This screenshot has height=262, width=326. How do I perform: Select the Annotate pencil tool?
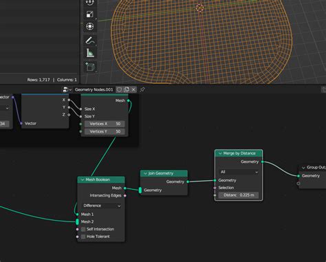[89, 41]
